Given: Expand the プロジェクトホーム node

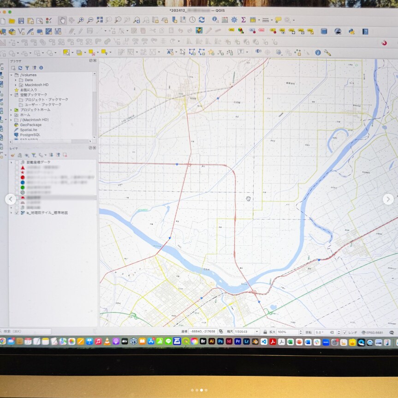Looking at the screenshot, I should [11, 110].
